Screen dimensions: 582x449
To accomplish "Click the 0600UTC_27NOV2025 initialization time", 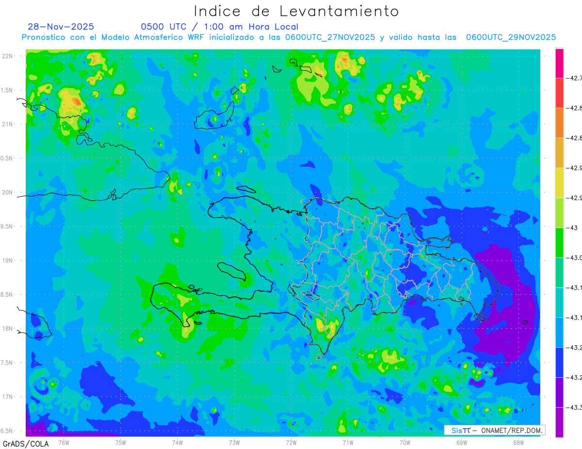I will click(x=330, y=37).
